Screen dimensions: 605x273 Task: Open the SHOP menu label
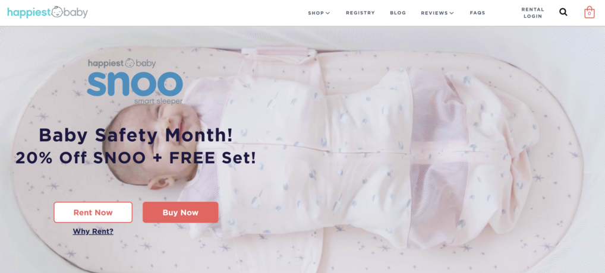pyautogui.click(x=316, y=13)
